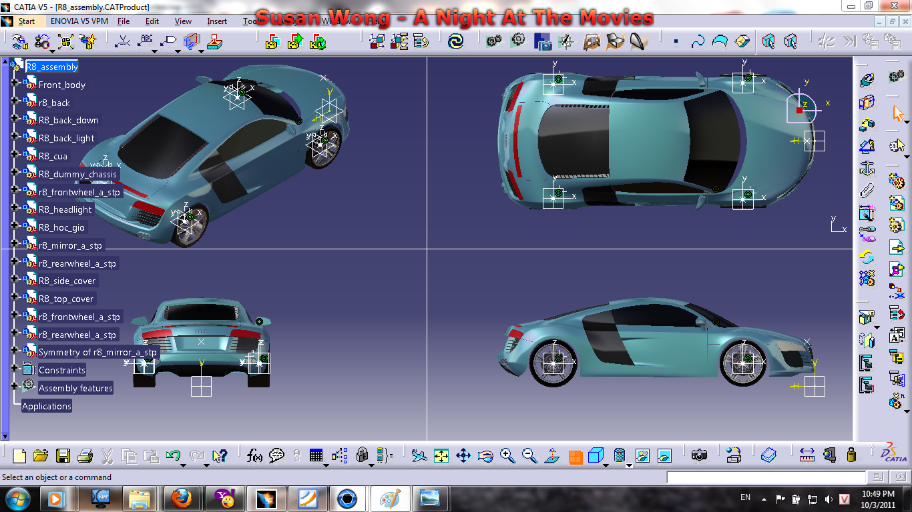Click the Undo icon in bottom toolbar
Viewport: 912px width, 512px height.
[x=174, y=455]
